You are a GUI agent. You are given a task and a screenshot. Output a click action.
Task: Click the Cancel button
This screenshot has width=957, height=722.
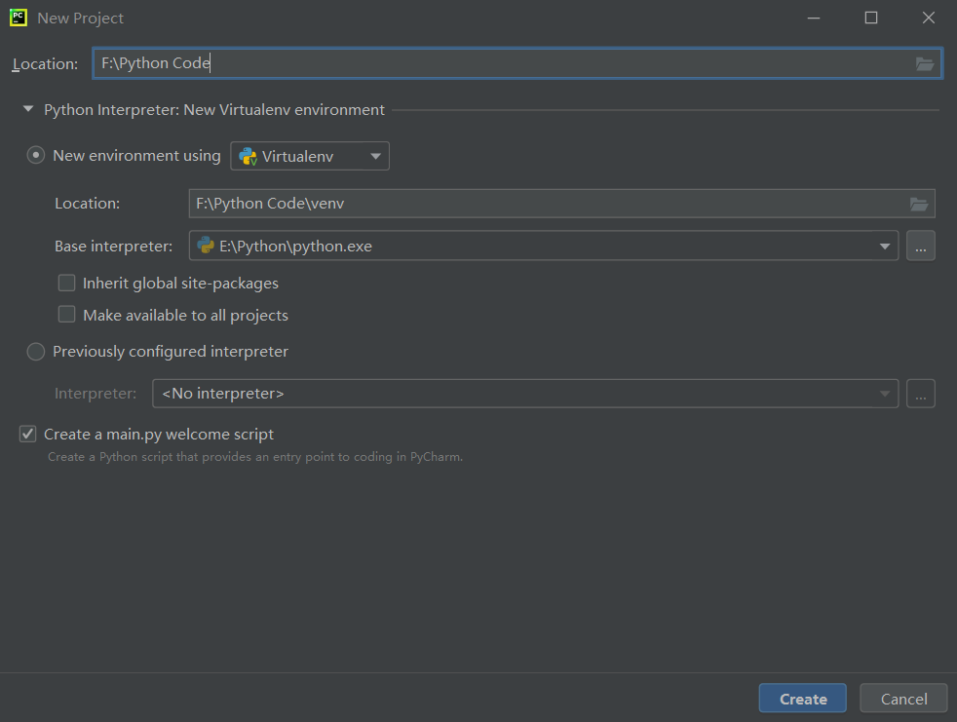click(903, 699)
